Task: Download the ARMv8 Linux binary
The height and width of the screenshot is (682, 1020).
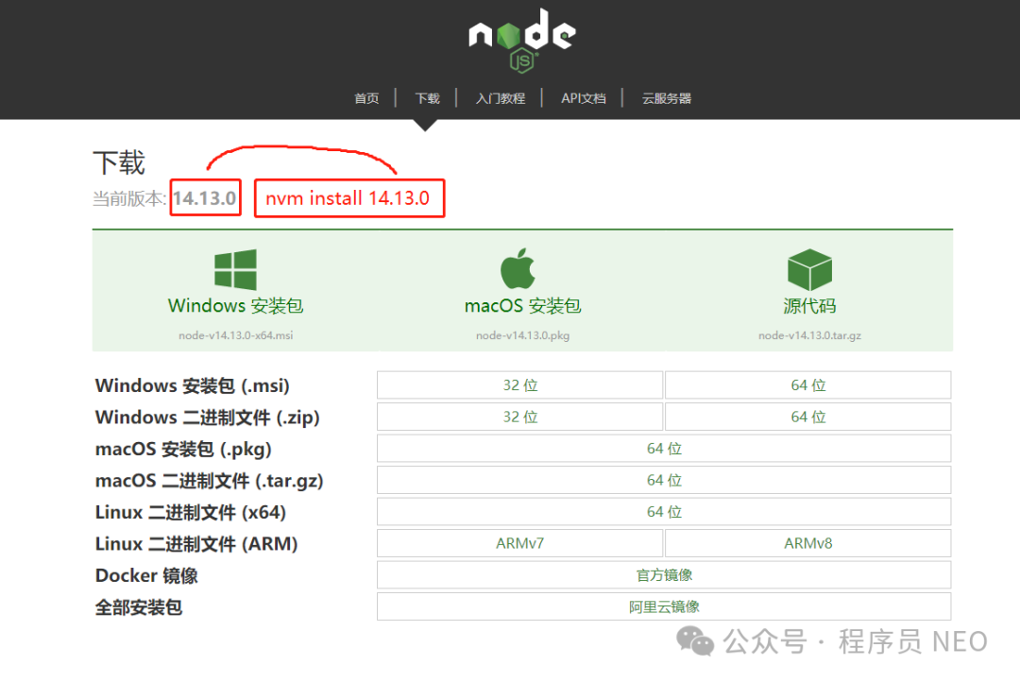Action: [807, 543]
